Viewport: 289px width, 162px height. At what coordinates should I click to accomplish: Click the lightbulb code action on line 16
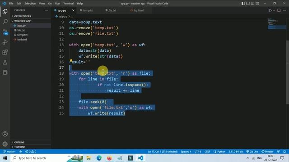71,60
